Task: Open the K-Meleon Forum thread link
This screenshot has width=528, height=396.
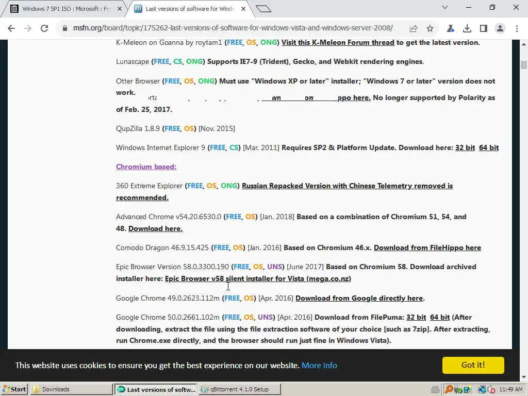Action: tap(338, 42)
